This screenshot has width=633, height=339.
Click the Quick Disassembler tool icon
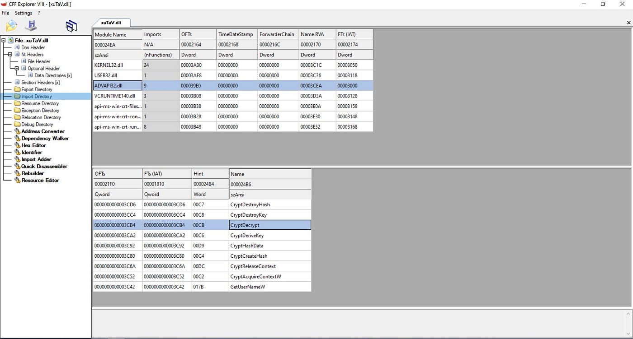pos(17,166)
